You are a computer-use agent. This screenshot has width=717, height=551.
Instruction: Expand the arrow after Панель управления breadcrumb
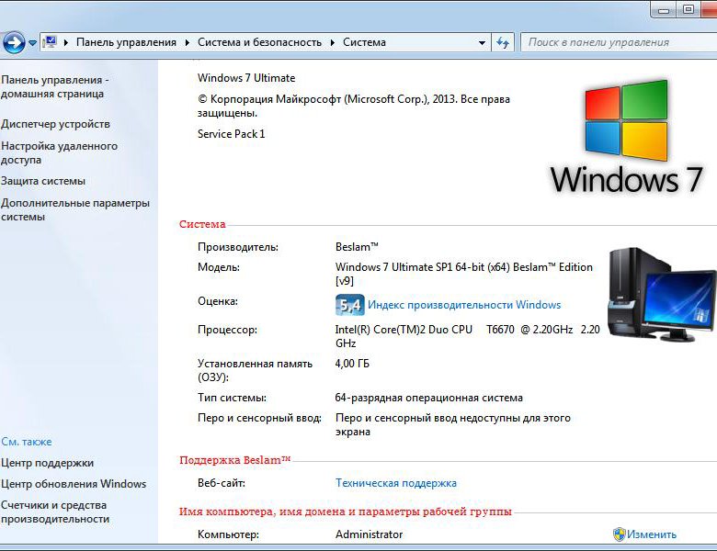coord(187,42)
